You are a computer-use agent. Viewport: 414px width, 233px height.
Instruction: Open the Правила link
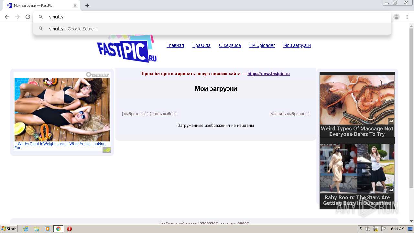[202, 45]
